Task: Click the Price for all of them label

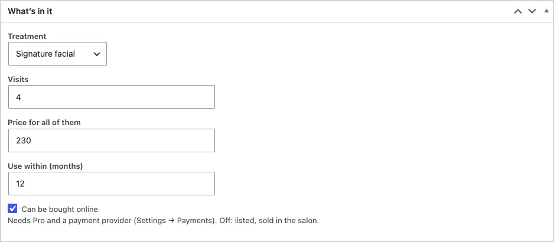Action: click(44, 123)
